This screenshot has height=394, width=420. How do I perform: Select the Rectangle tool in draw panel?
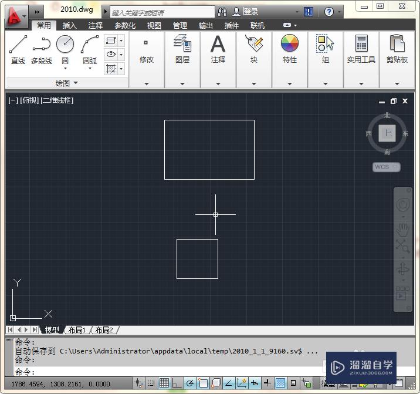[x=111, y=41]
